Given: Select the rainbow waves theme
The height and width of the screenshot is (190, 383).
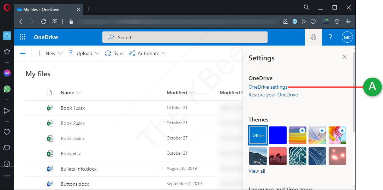Looking at the screenshot, I should tap(298, 135).
